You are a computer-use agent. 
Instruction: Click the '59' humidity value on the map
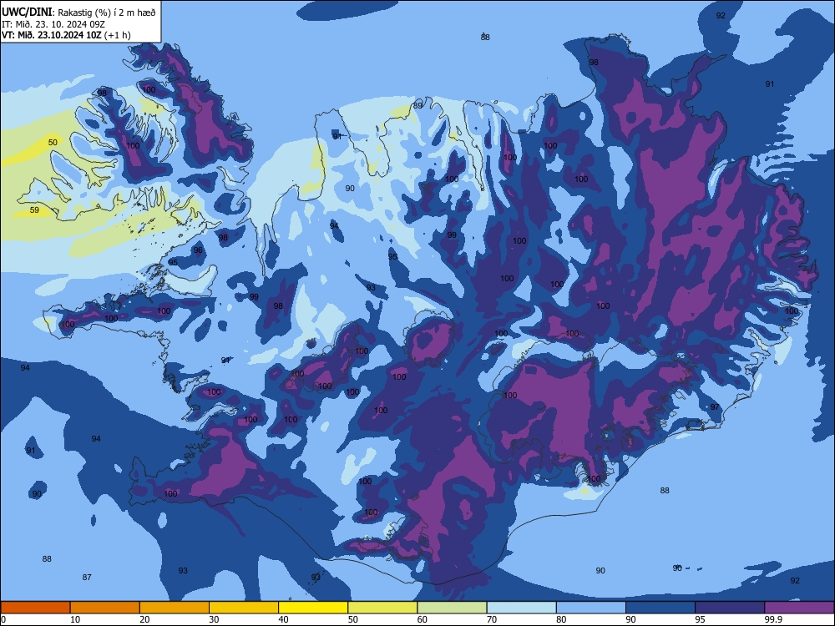[x=34, y=210]
